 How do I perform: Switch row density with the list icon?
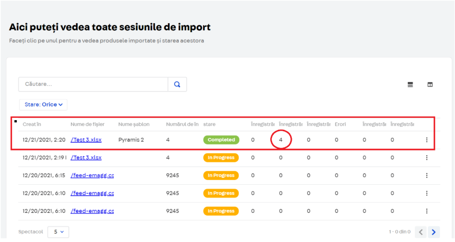pyautogui.click(x=410, y=84)
